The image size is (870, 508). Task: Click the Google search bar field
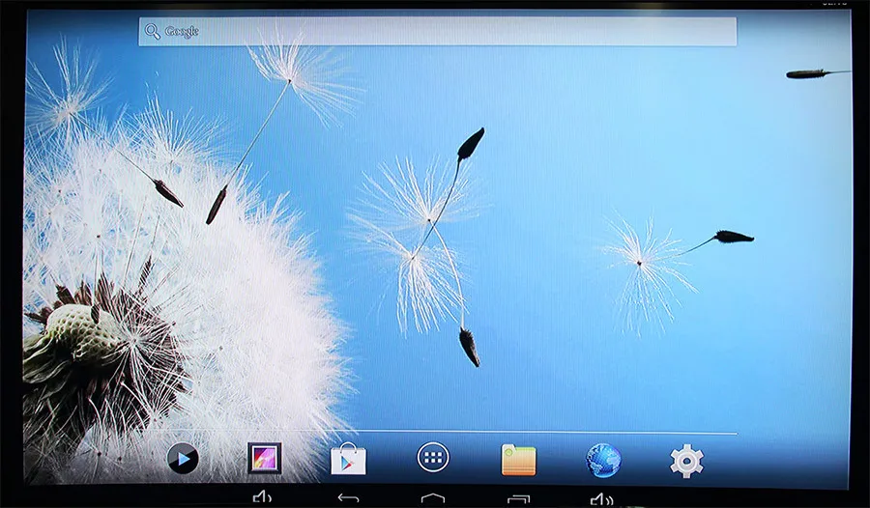[x=438, y=32]
